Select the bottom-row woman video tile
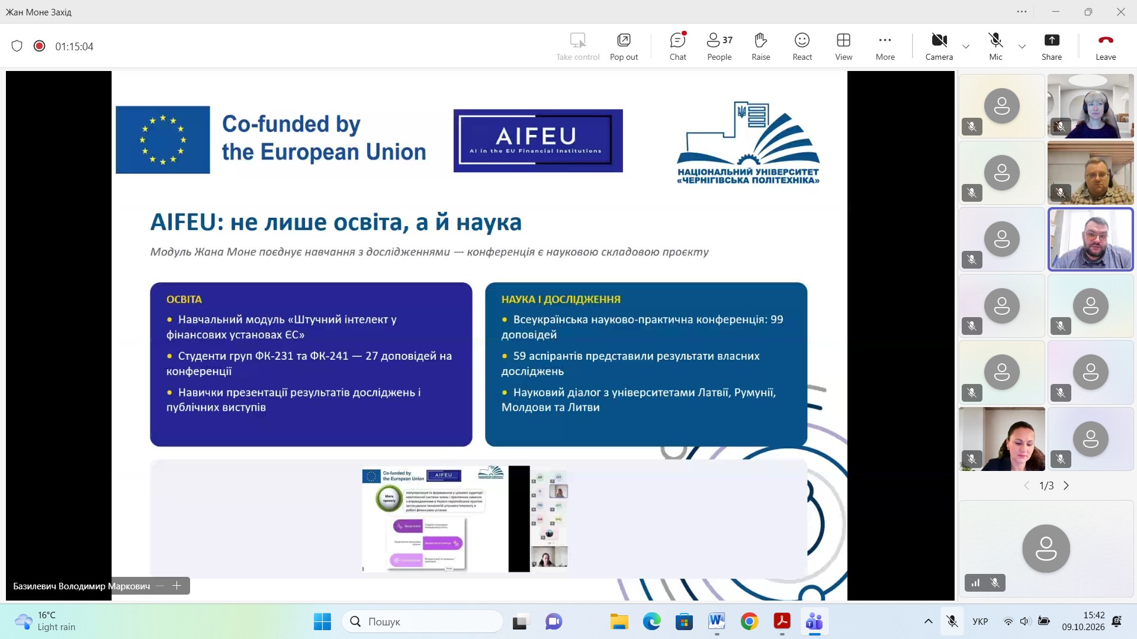 pos(1002,439)
